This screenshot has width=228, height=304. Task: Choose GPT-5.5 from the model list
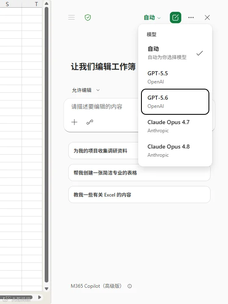click(175, 77)
